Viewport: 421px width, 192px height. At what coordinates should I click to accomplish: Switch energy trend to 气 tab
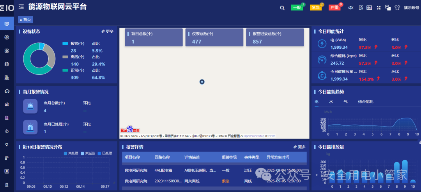[345, 102]
